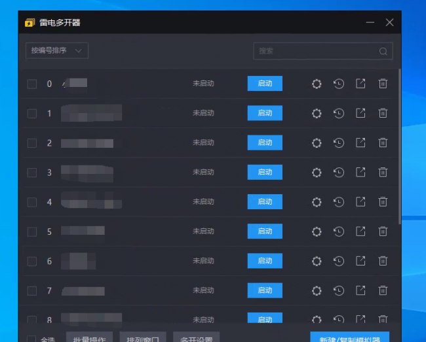Start emulator 1 with 启动 button
The width and height of the screenshot is (426, 342).
(x=265, y=113)
